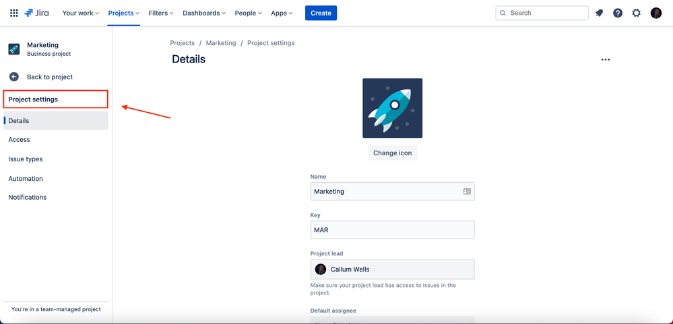Image resolution: width=673 pixels, height=324 pixels.
Task: Expand the Your work dropdown
Action: point(81,13)
